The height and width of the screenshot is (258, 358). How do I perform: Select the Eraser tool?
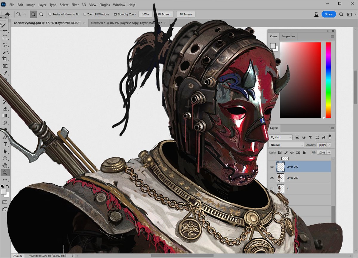5,109
